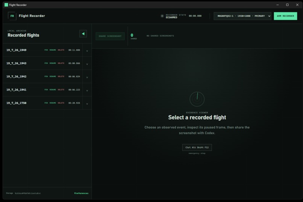Image resolution: width=303 pixels, height=202 pixels.
Task: Click the storage path text
Action: coord(28,193)
